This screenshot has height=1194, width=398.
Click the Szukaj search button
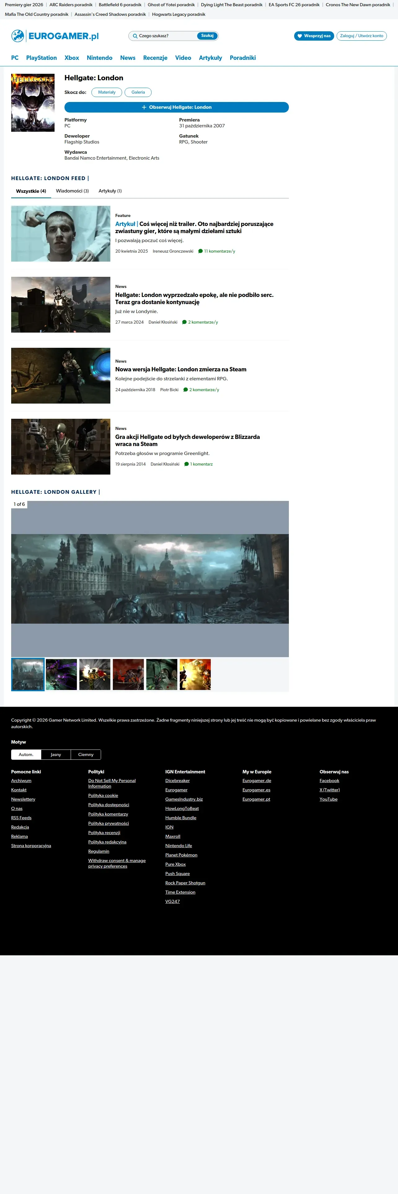point(207,36)
